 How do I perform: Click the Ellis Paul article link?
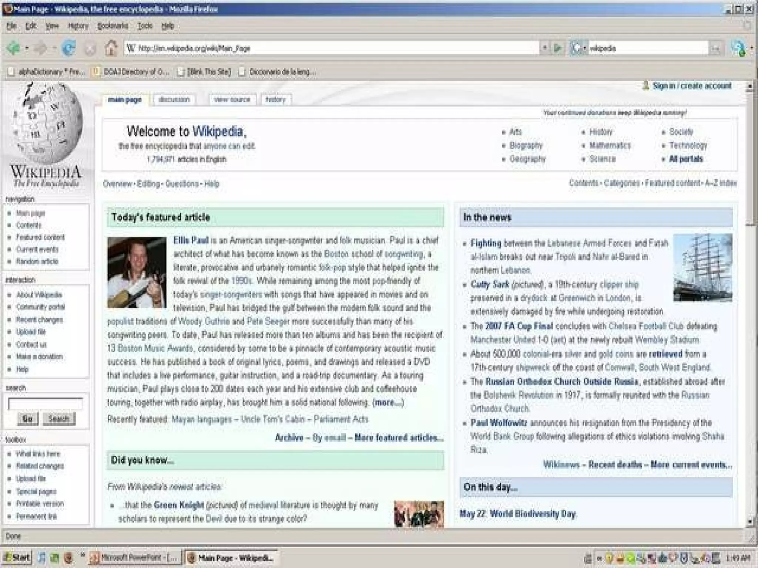[191, 240]
